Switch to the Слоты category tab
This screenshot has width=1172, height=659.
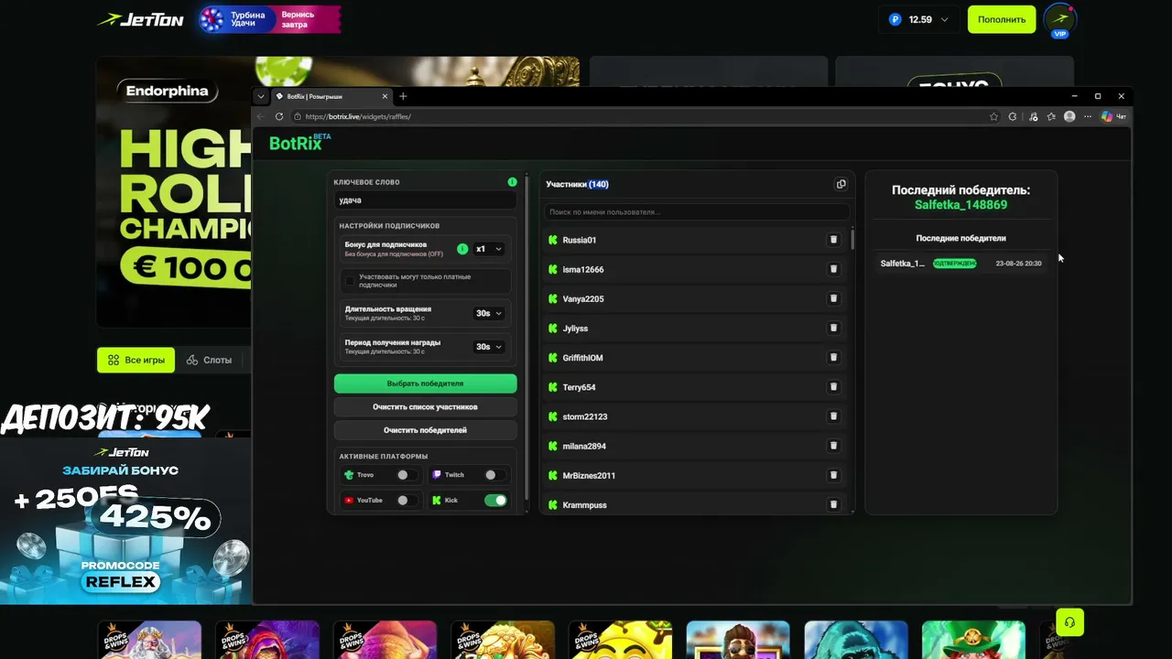click(209, 360)
